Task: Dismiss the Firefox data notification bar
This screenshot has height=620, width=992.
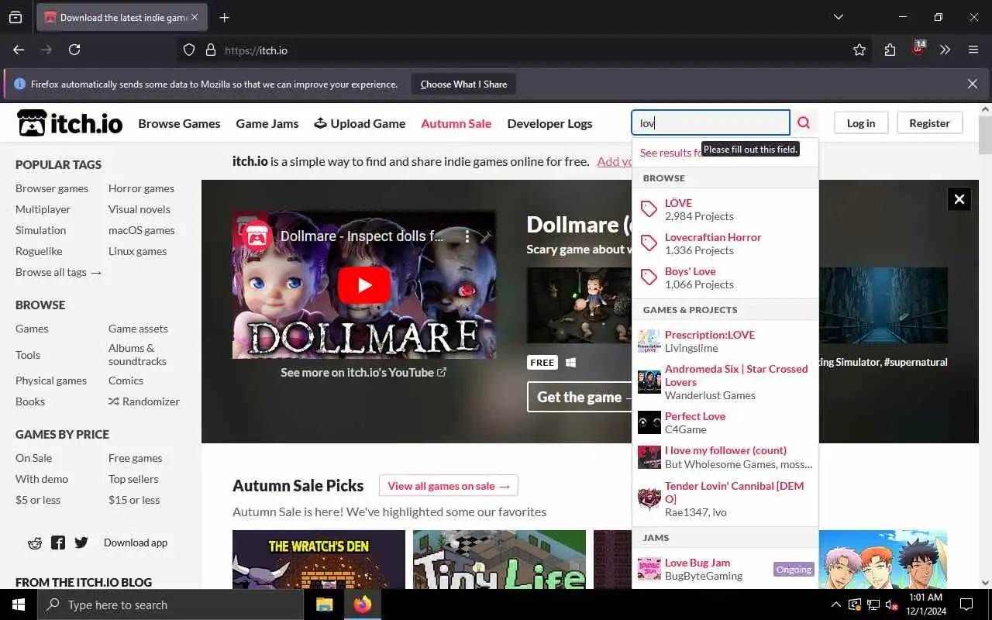Action: click(973, 84)
